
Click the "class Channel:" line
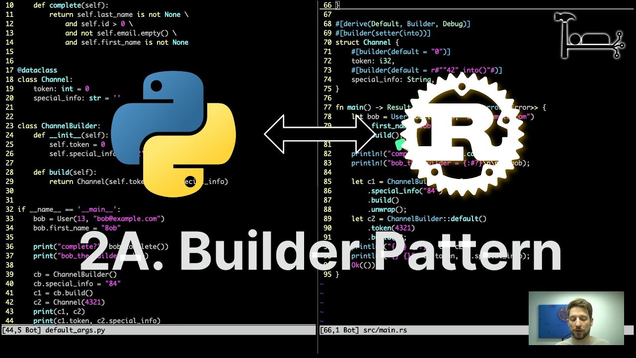(45, 80)
